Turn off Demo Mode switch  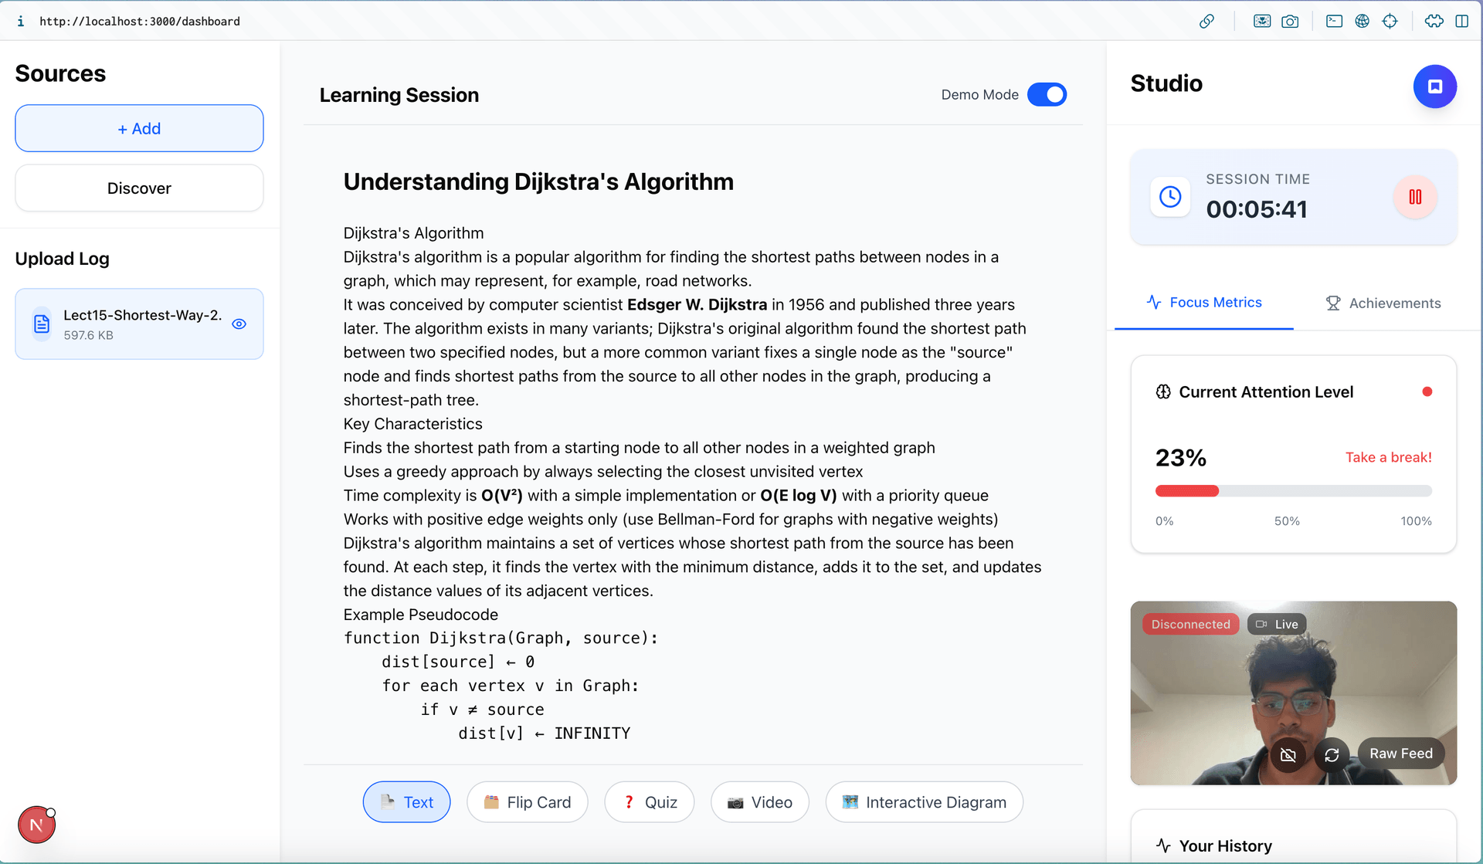(x=1047, y=94)
